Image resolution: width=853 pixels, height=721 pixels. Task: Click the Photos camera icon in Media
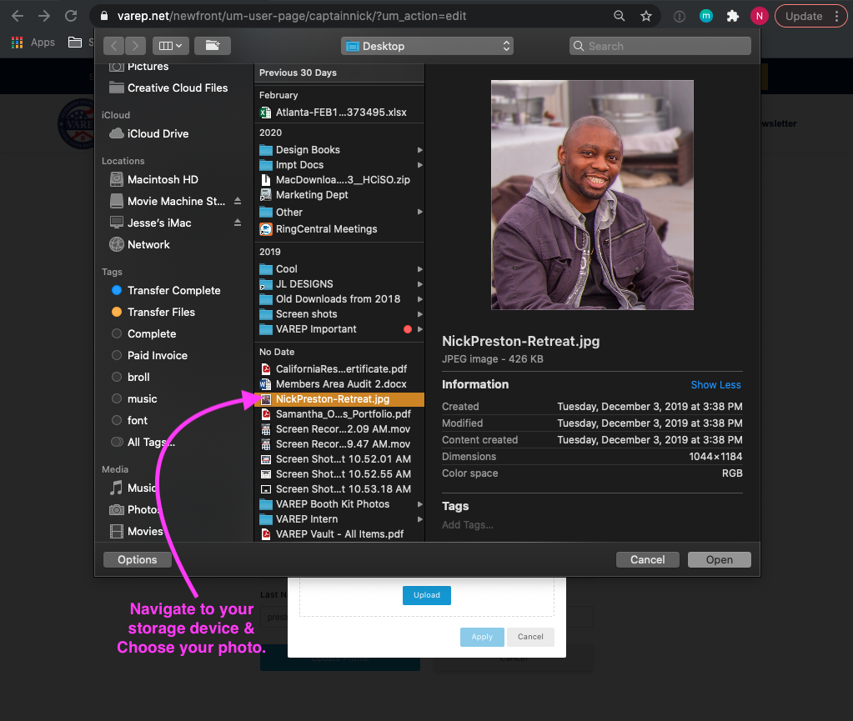(x=117, y=509)
